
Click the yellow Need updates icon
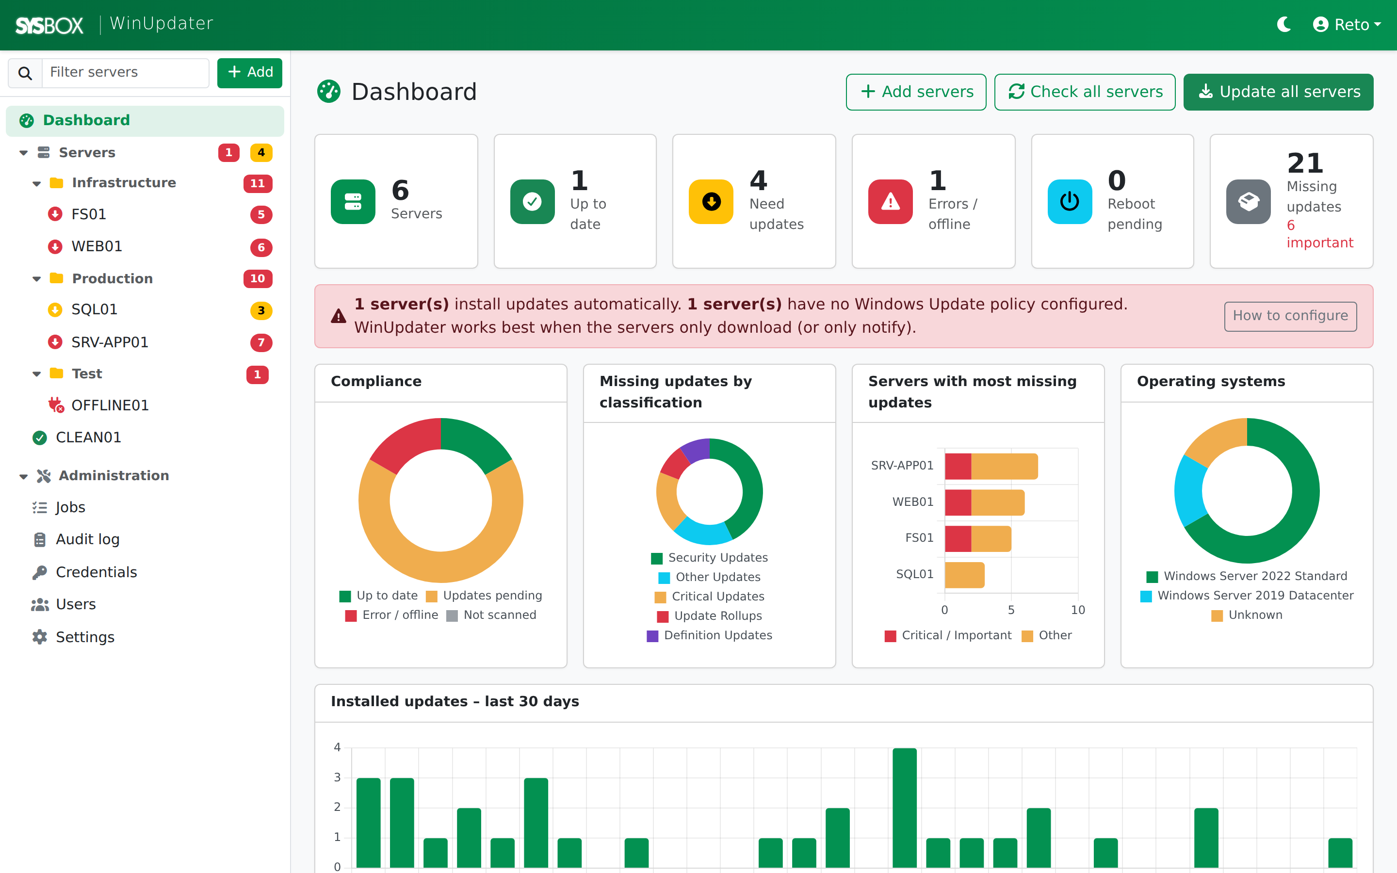point(711,201)
